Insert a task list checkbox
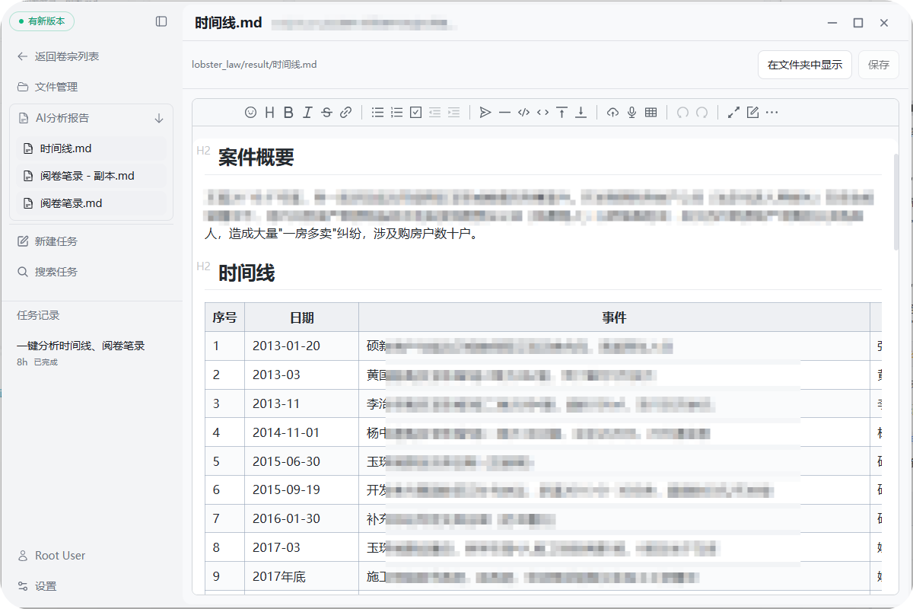The height and width of the screenshot is (609, 913). pyautogui.click(x=415, y=113)
